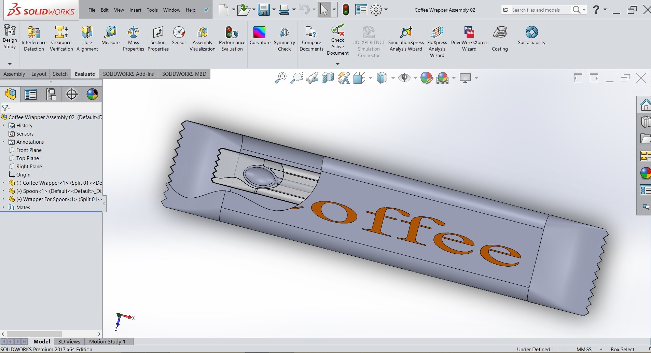Run Performance Evaluation
Screen dimensions: 651x353
pyautogui.click(x=232, y=39)
